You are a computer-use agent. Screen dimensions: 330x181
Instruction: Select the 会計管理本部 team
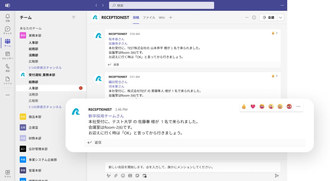(x=38, y=149)
